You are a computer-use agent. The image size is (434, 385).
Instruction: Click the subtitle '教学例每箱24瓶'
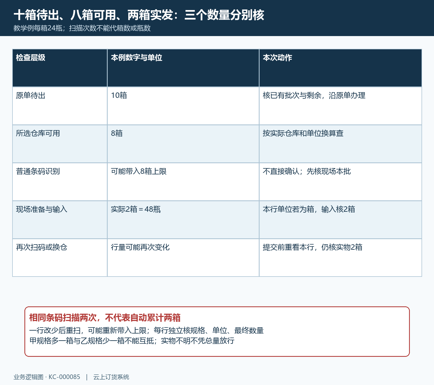(38, 28)
